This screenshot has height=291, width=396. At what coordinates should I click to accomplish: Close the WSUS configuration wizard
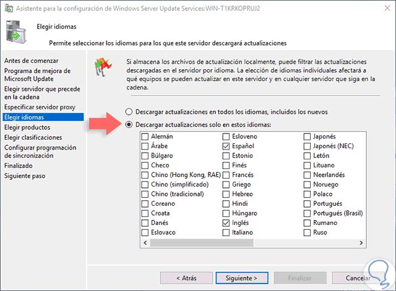click(387, 8)
